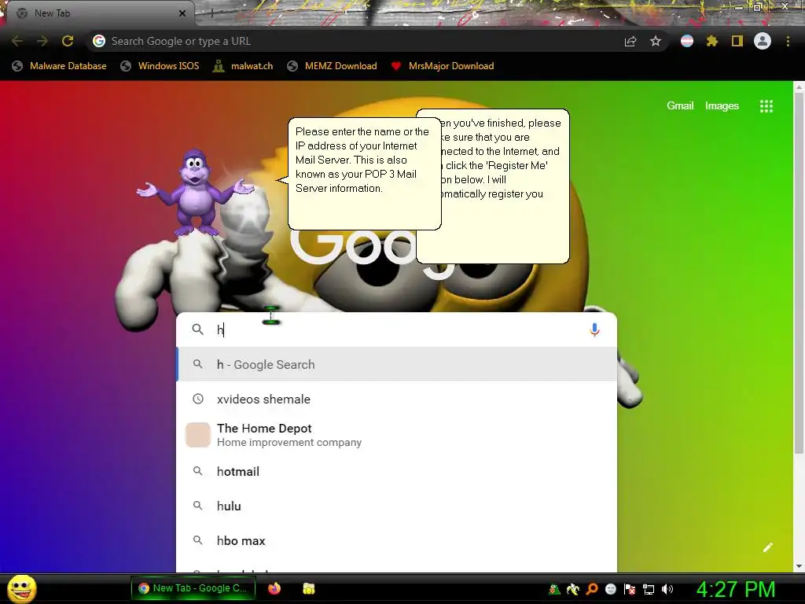Click the banana tray icon
The image size is (805, 604).
coord(573,589)
